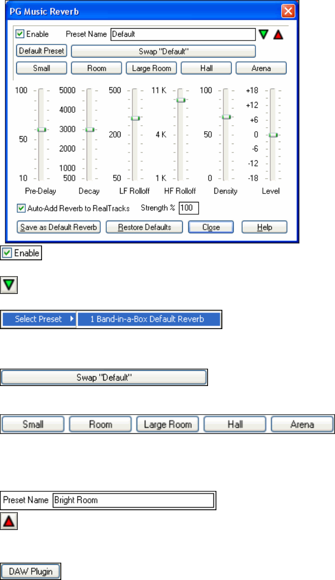The height and width of the screenshot is (580, 335).
Task: Click enlarged Room button in lower row
Action: (100, 424)
